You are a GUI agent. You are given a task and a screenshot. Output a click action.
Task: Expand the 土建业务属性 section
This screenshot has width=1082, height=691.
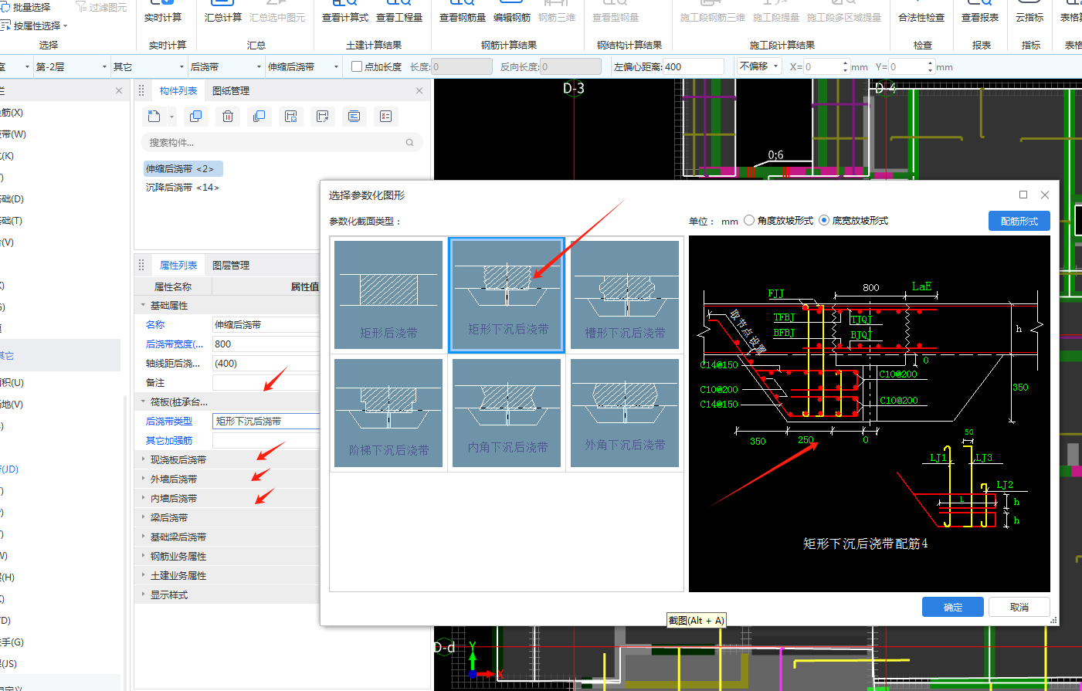143,575
